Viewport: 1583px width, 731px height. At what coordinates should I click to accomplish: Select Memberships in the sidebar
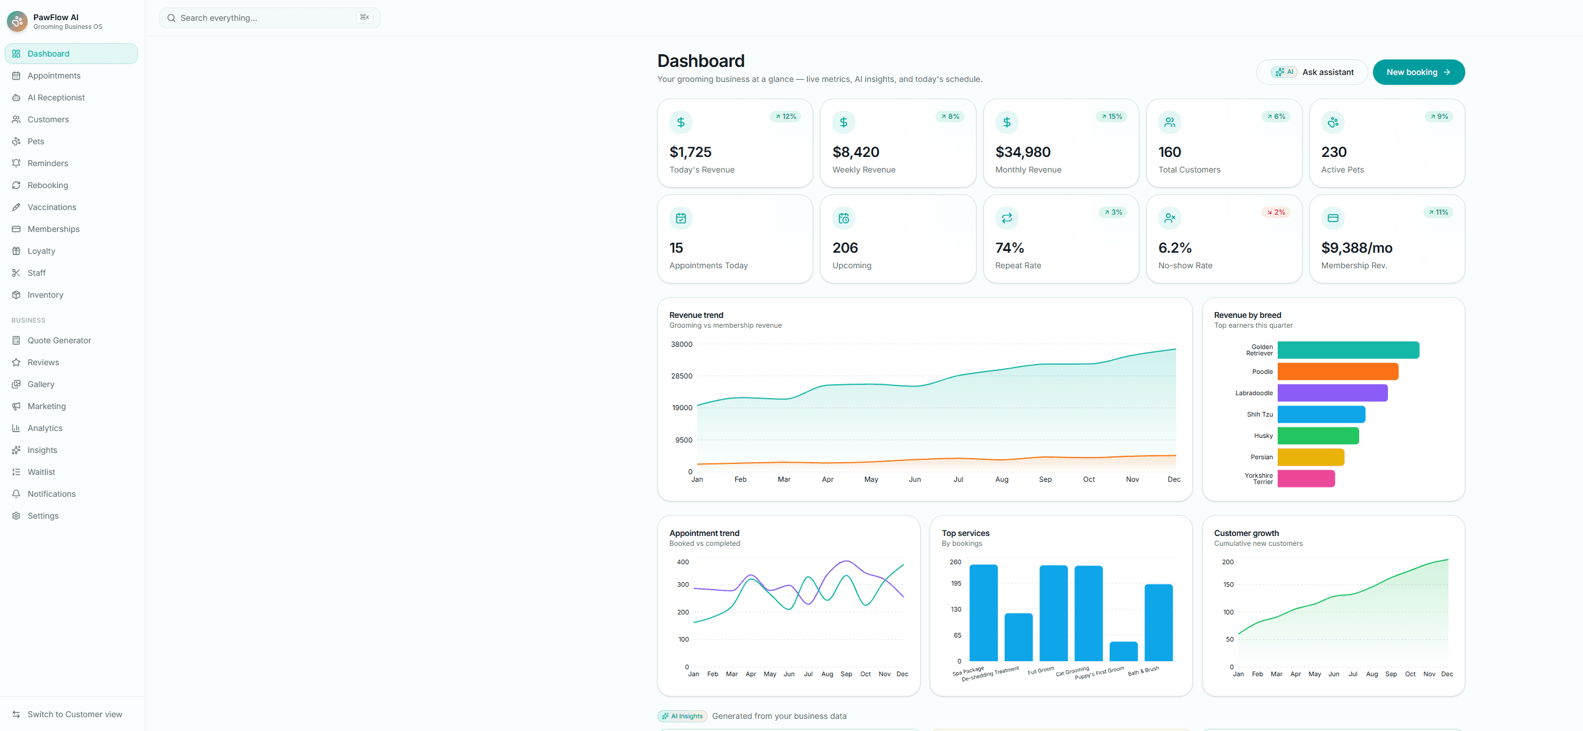click(72, 229)
